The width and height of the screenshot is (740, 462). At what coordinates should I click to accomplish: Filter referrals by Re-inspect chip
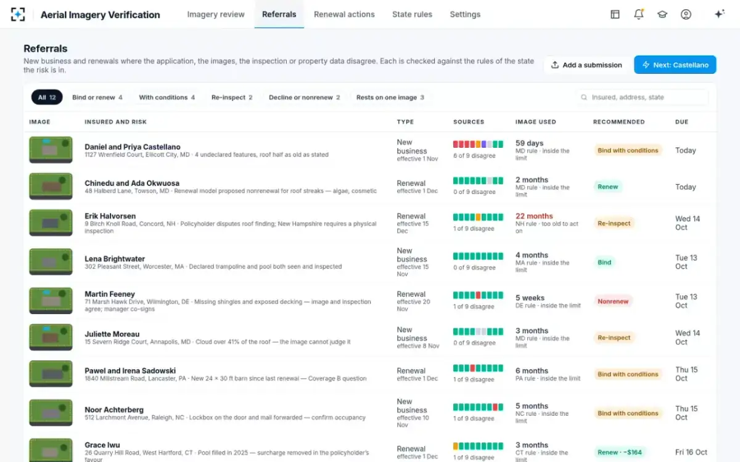[x=232, y=97]
